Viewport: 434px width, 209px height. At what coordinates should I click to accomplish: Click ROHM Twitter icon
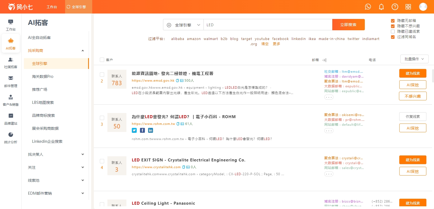134,130
